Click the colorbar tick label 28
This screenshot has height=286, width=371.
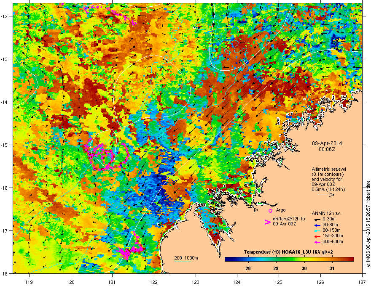coord(248,268)
